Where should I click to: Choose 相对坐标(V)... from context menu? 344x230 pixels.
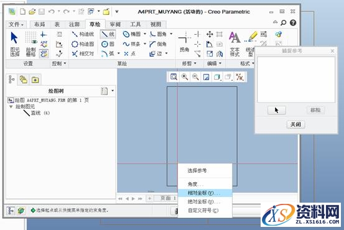(x=205, y=193)
